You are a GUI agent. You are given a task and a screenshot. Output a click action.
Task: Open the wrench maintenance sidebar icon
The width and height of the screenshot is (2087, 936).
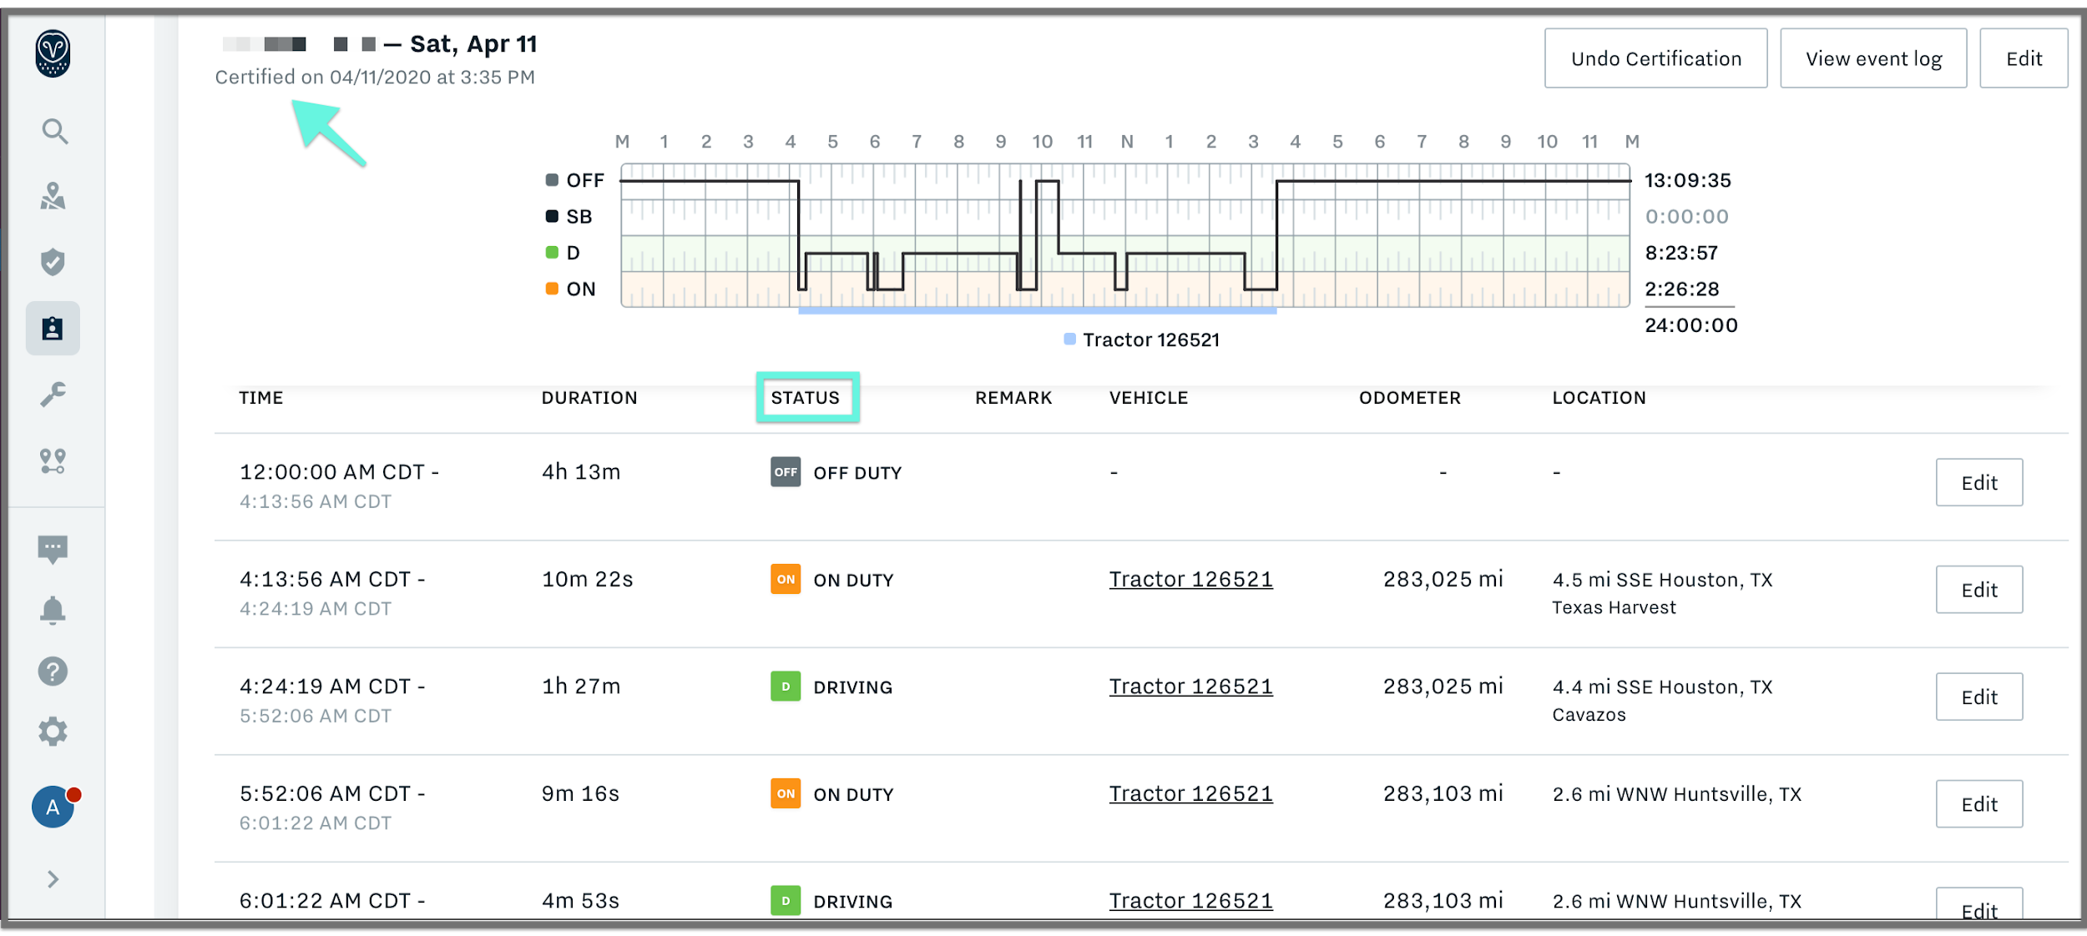click(53, 394)
